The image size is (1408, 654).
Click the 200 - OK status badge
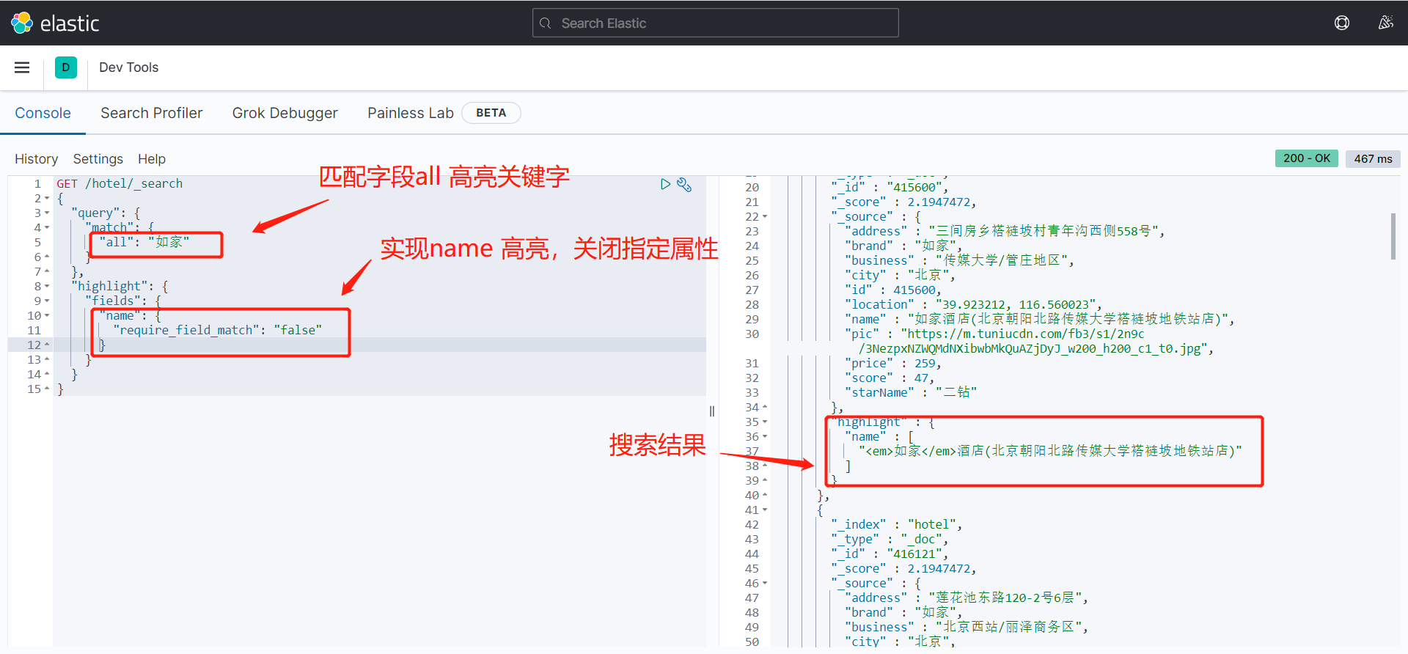point(1307,158)
